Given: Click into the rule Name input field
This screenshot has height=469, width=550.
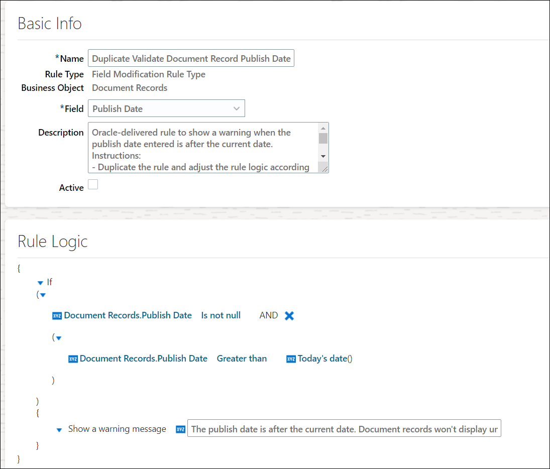Looking at the screenshot, I should pyautogui.click(x=191, y=58).
